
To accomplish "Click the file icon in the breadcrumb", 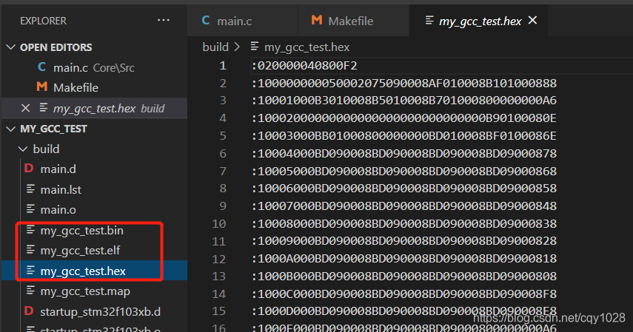I will click(x=255, y=47).
